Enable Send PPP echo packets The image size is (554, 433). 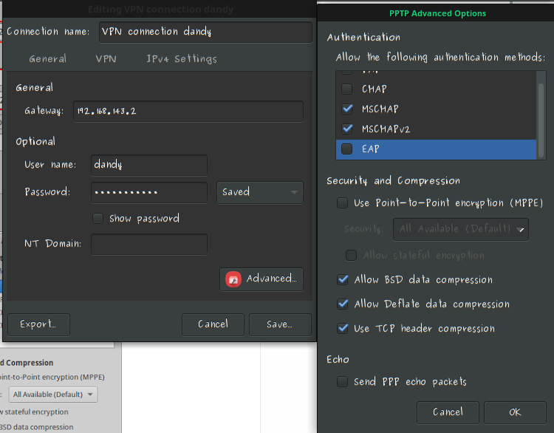342,382
